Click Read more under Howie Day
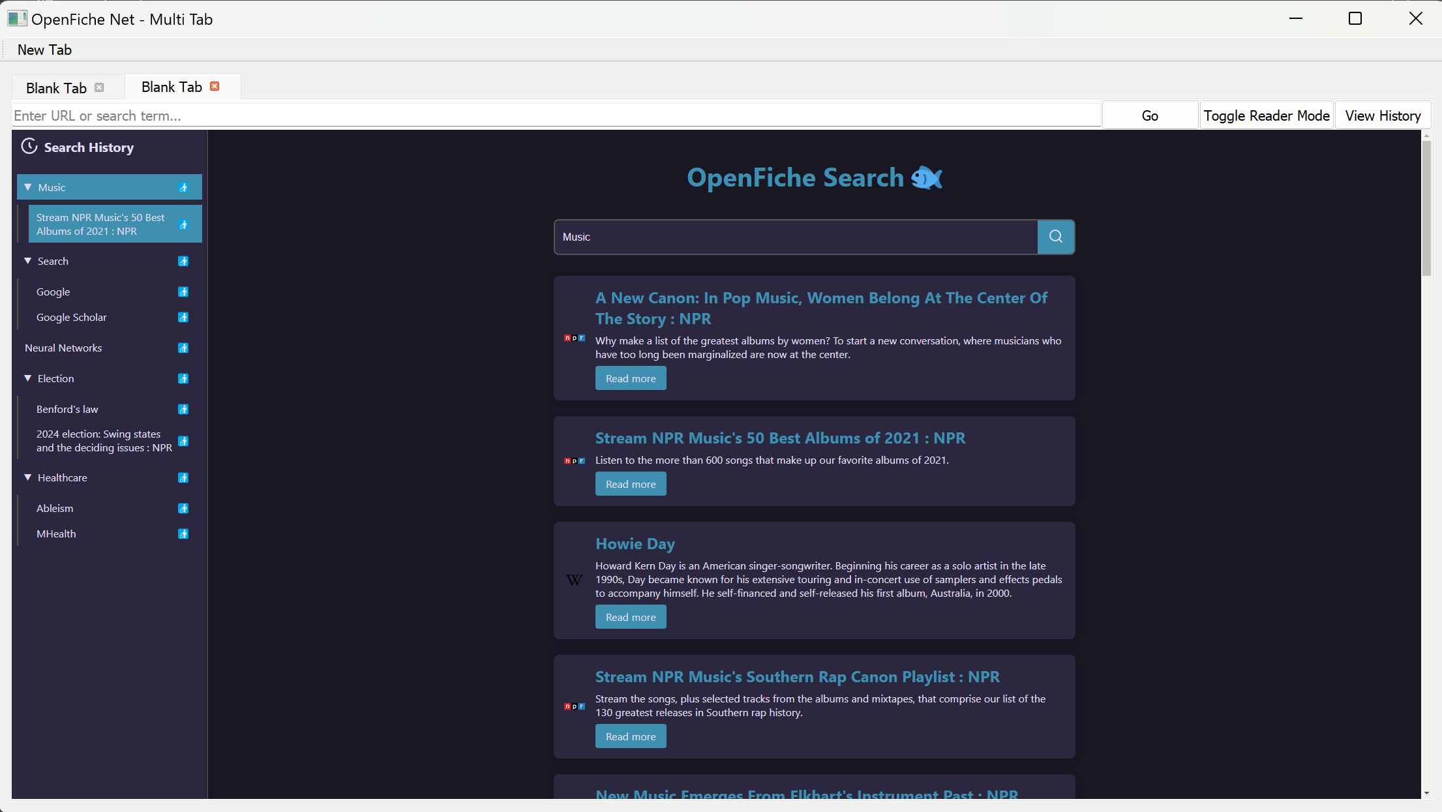1442x812 pixels. click(630, 617)
